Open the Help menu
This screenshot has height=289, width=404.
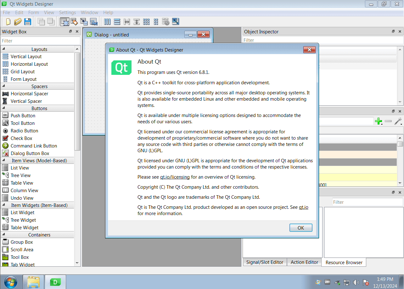(108, 13)
